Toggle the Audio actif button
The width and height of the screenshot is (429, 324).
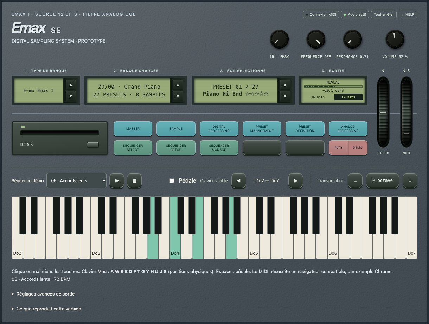point(355,15)
